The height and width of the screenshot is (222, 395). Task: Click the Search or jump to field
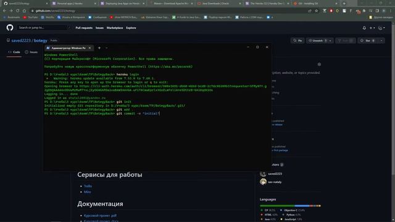pyautogui.click(x=44, y=28)
